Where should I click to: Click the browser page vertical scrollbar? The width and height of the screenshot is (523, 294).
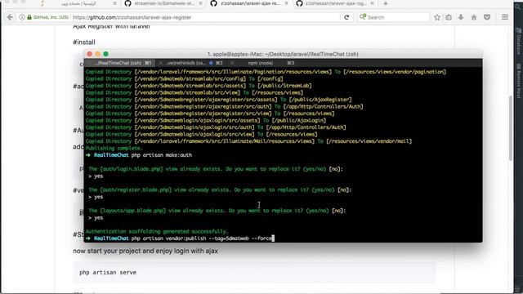tap(510, 128)
